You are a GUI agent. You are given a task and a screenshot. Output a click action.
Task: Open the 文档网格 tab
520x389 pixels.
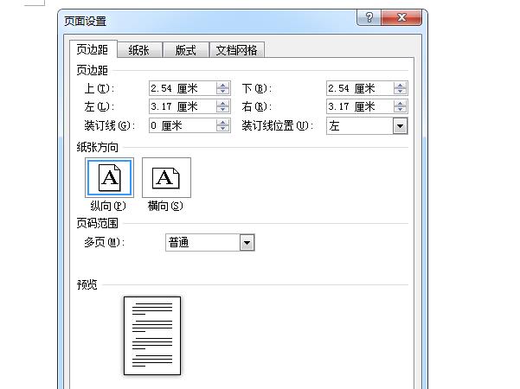237,50
